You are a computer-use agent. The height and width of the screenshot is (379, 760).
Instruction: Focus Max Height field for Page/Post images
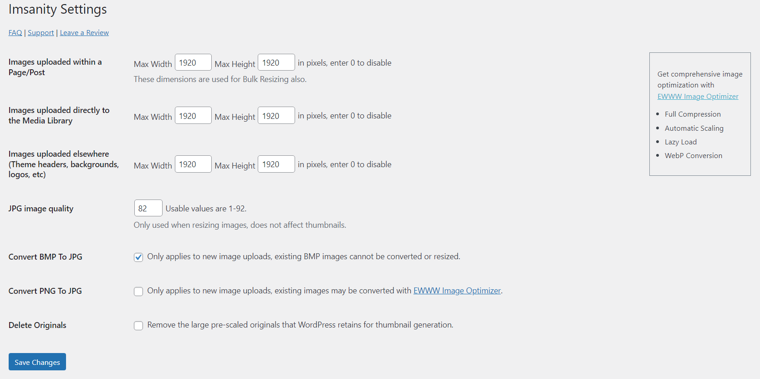[x=276, y=63]
